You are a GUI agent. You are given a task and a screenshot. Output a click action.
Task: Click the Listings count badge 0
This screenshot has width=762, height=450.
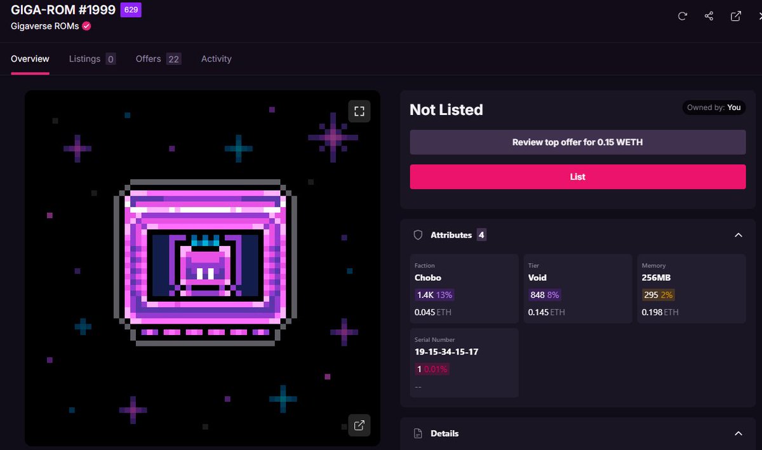(x=110, y=59)
